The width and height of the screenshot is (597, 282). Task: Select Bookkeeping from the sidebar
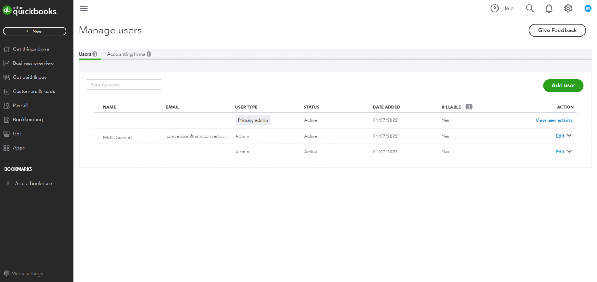[28, 119]
